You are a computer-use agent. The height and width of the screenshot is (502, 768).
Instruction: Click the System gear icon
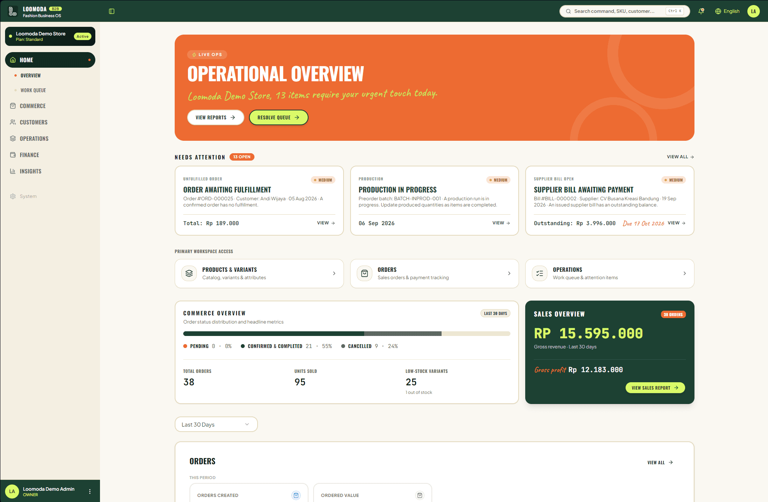[13, 196]
